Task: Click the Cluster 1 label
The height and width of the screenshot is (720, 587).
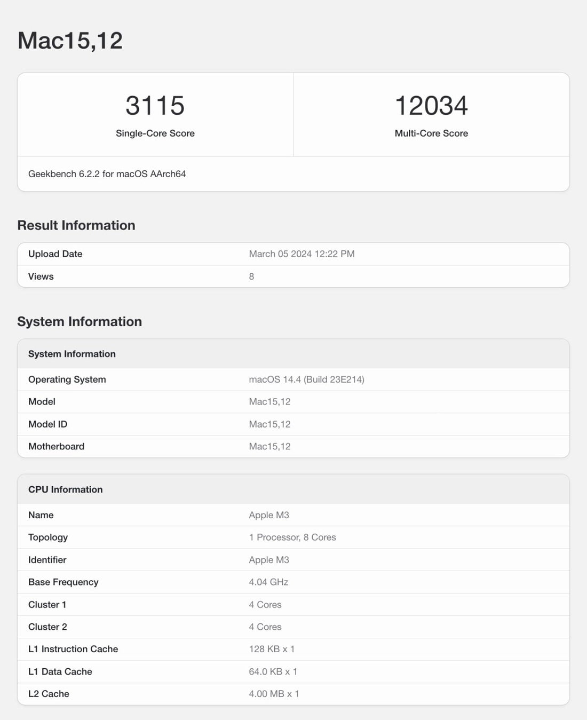Action: pos(47,605)
